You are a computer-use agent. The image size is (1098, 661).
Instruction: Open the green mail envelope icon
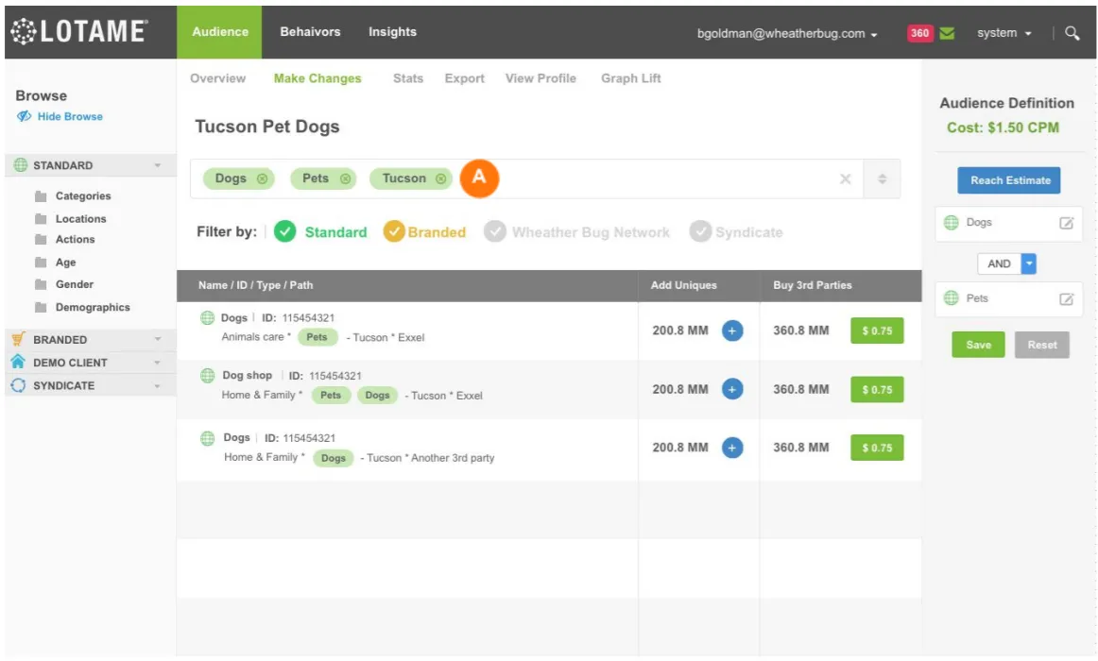click(947, 33)
